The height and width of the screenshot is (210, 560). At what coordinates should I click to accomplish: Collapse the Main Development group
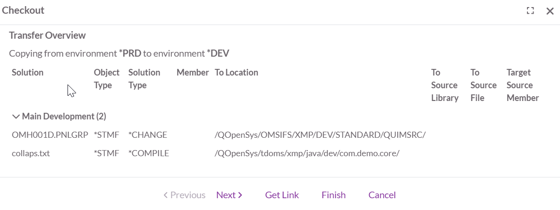point(17,116)
